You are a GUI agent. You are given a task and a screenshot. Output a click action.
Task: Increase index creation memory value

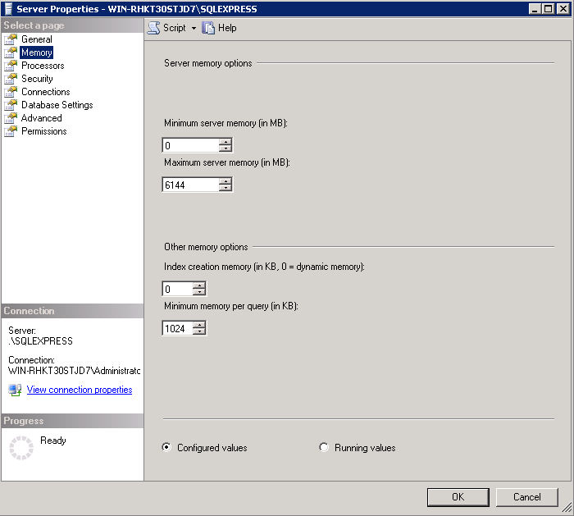click(x=199, y=285)
